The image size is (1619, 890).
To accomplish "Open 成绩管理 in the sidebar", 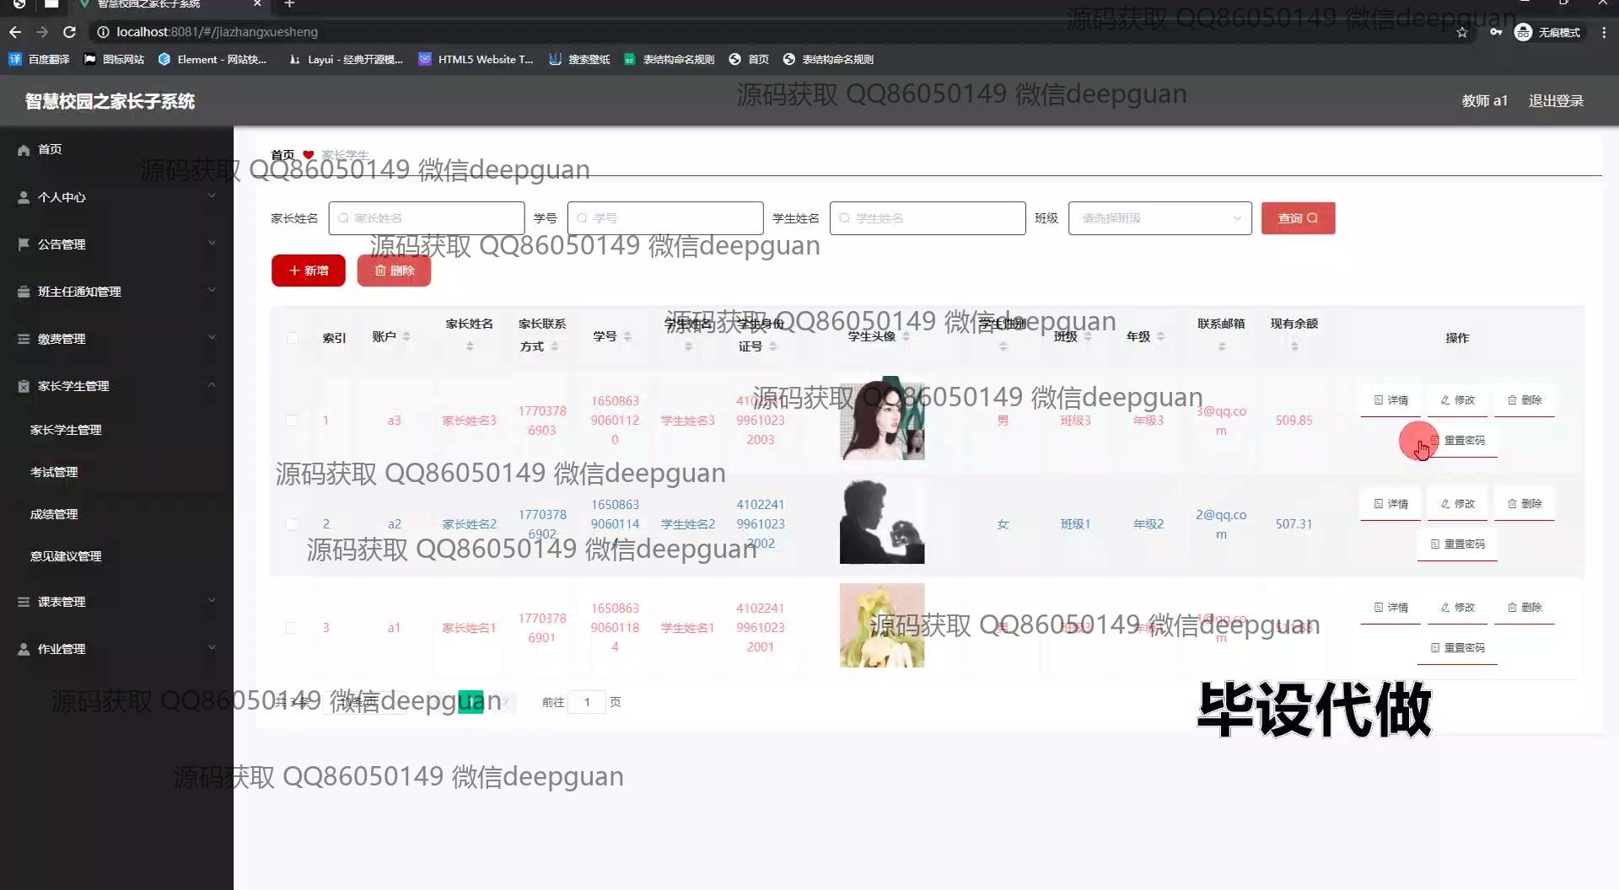I will [54, 514].
